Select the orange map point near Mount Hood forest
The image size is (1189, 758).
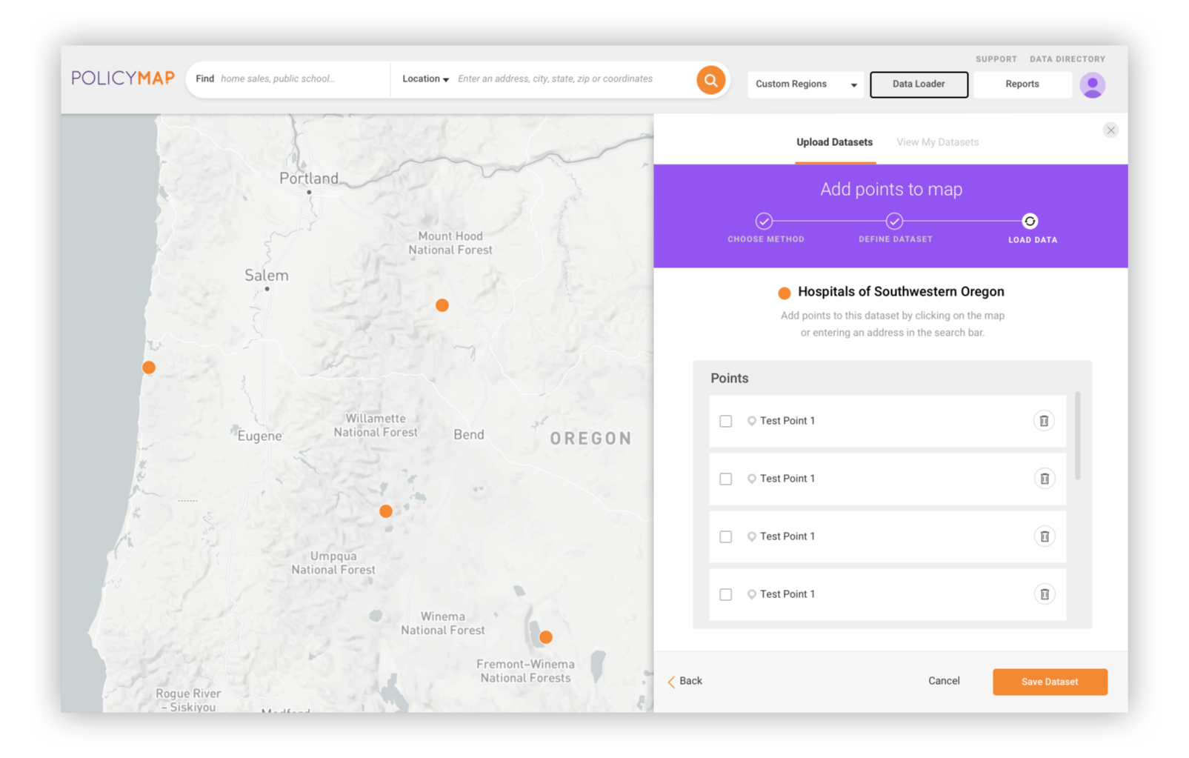point(442,305)
